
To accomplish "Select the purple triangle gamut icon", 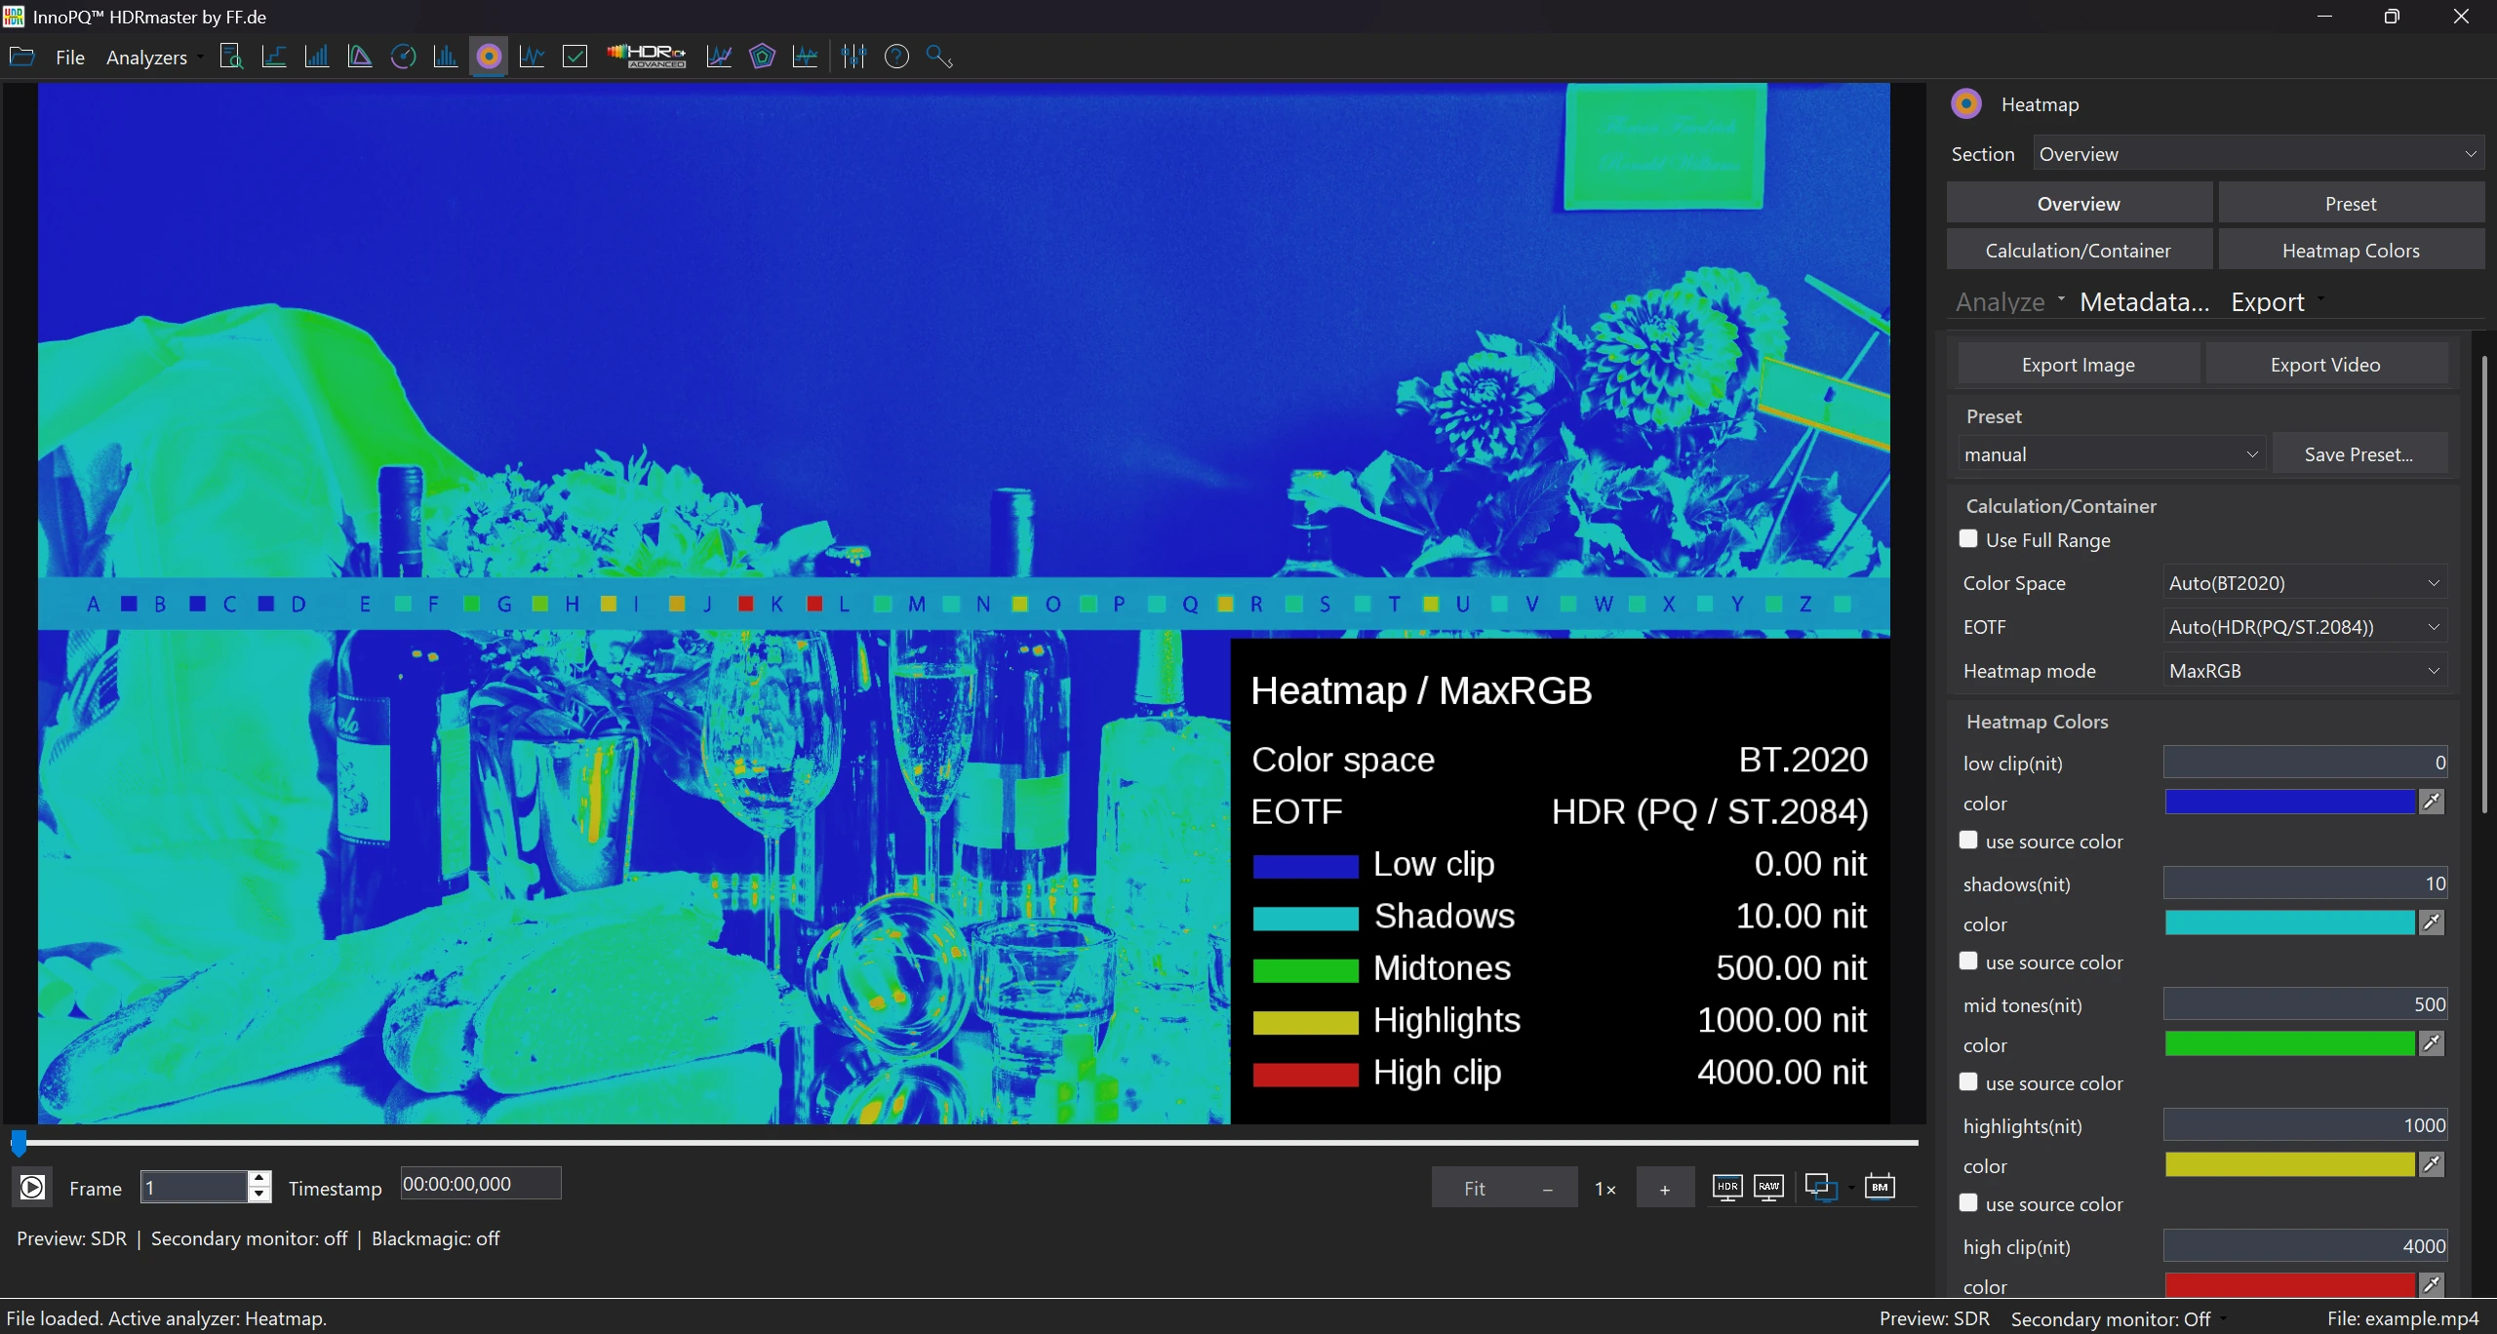I will (x=360, y=57).
